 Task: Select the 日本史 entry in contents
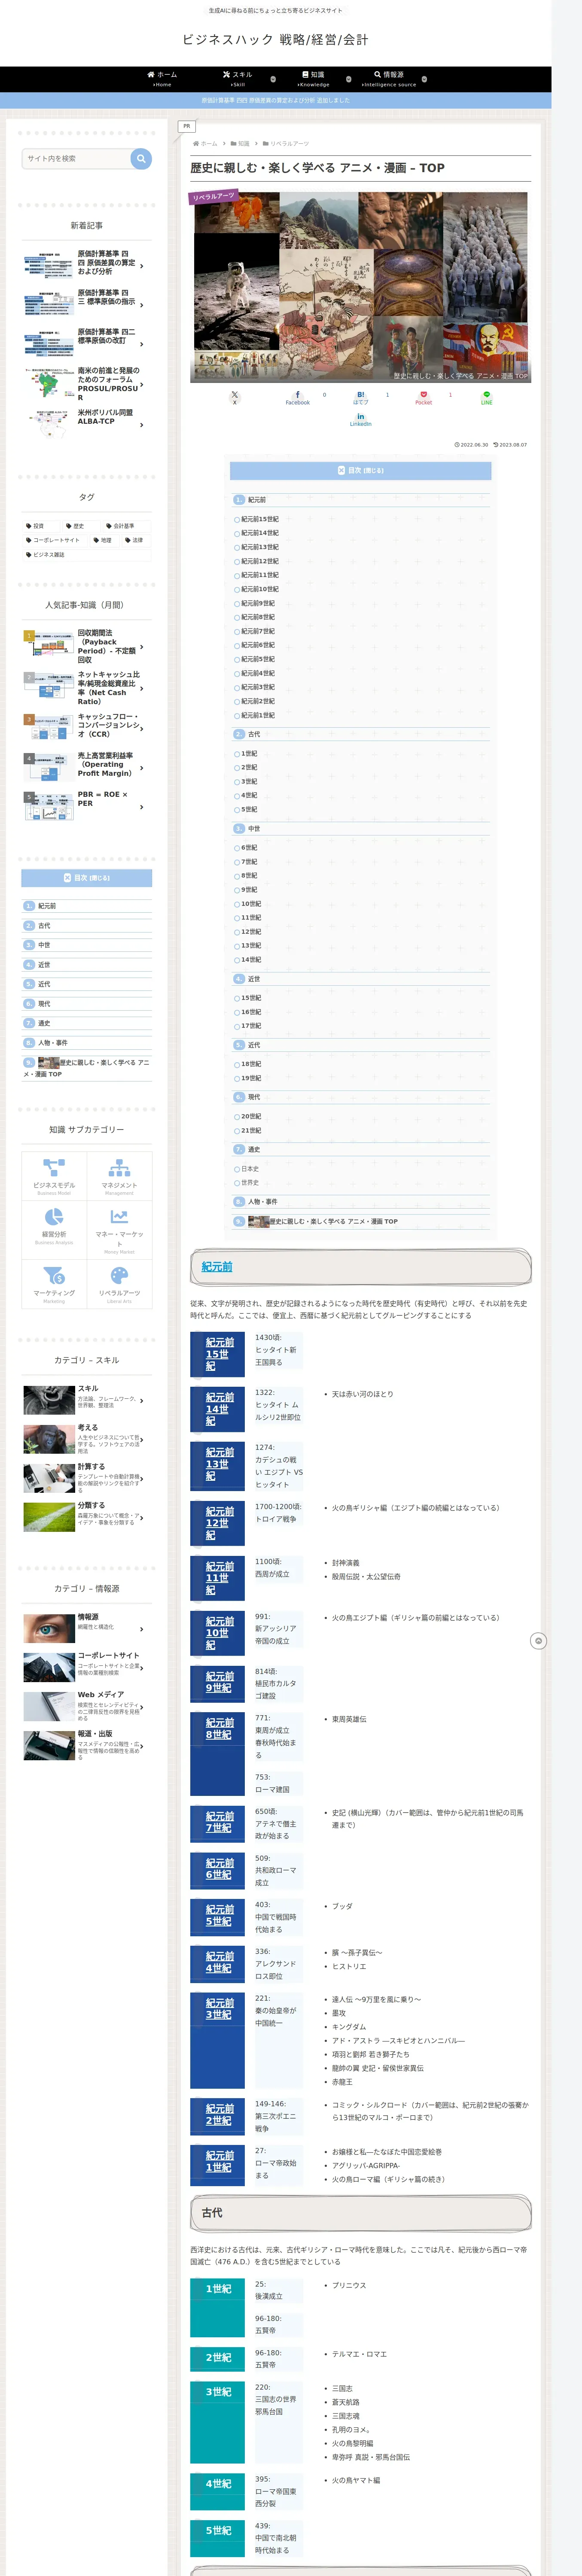250,1169
